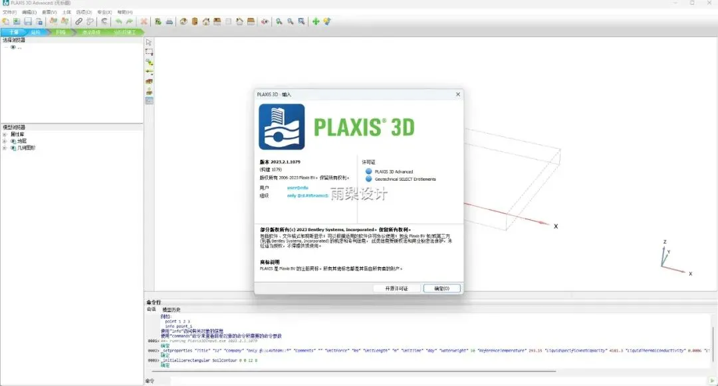Click the red X Delete icon
Screen dimensions: 718x386
tap(144, 21)
